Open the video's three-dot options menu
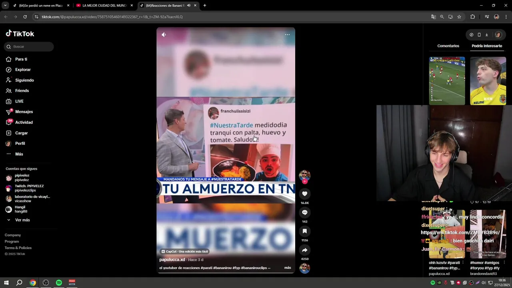 [287, 34]
